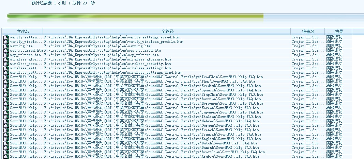Click path containing Sys\Spanish\SoundMAX Help FAQ.htm
The width and height of the screenshot is (364, 159).
[152, 90]
